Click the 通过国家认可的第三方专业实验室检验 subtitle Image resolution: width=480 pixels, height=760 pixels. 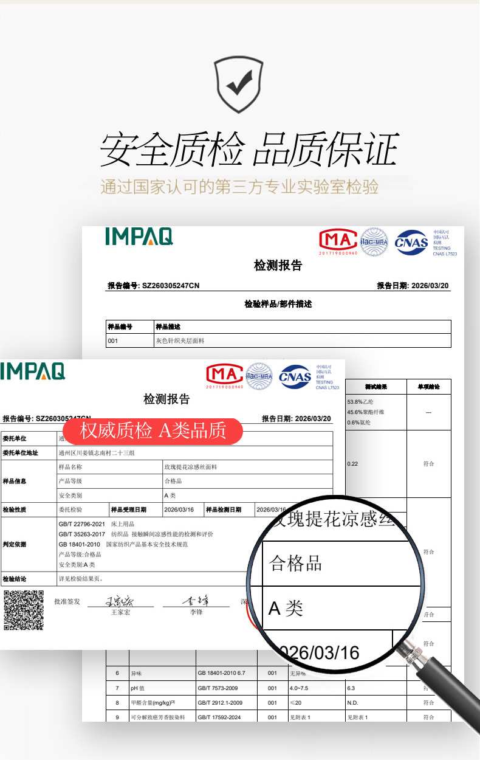[239, 187]
